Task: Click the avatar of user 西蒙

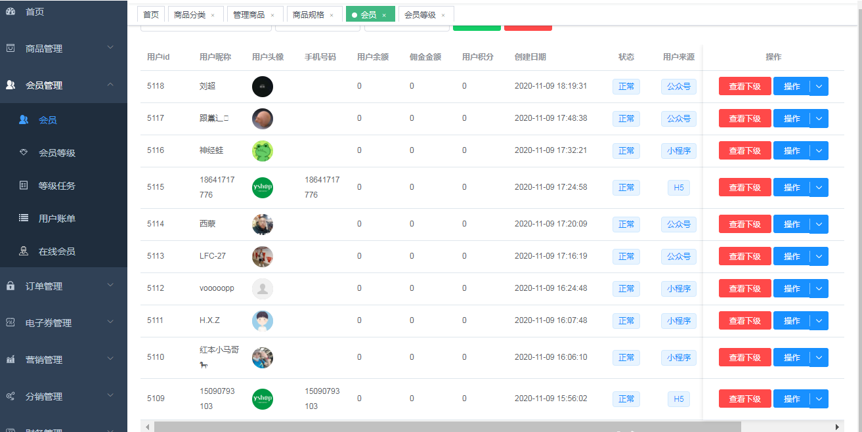Action: [263, 225]
